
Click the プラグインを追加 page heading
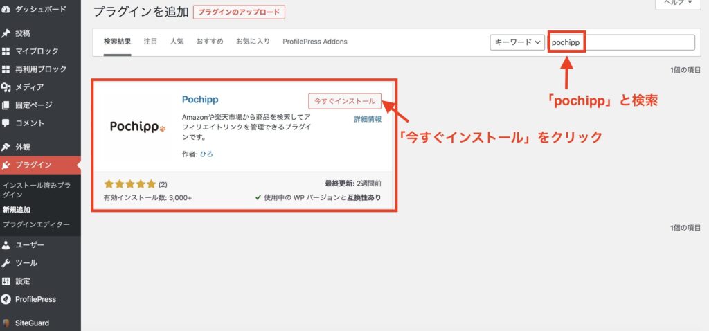click(x=141, y=12)
